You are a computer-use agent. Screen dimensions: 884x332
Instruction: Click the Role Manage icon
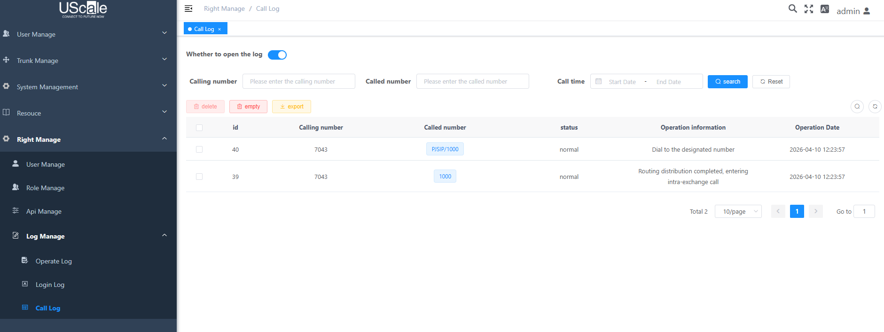(x=16, y=187)
